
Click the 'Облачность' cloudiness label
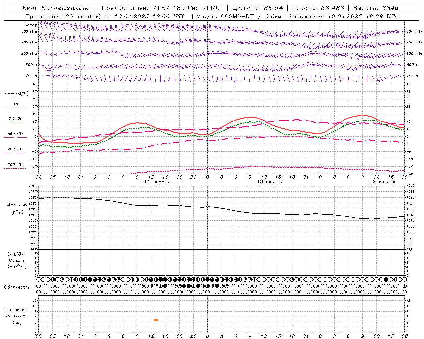pos(17,287)
